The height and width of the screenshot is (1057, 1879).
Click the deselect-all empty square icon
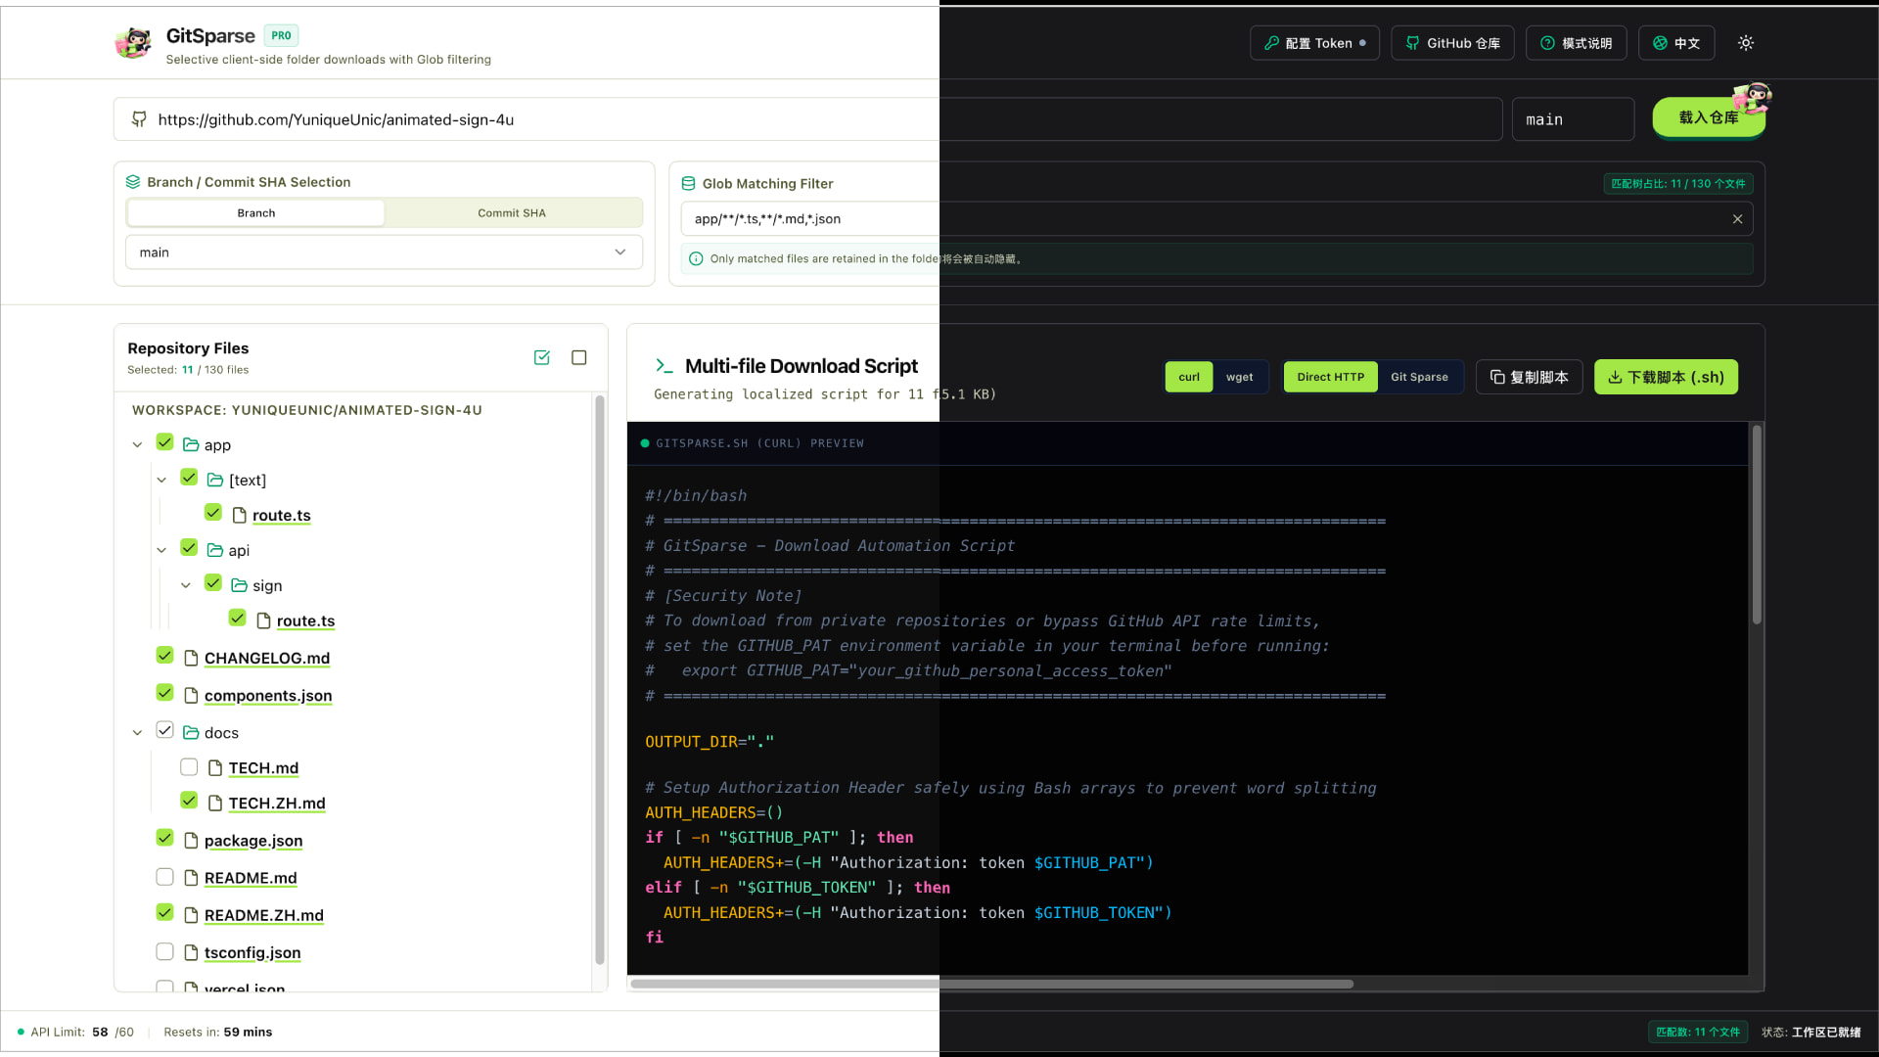[x=579, y=358]
